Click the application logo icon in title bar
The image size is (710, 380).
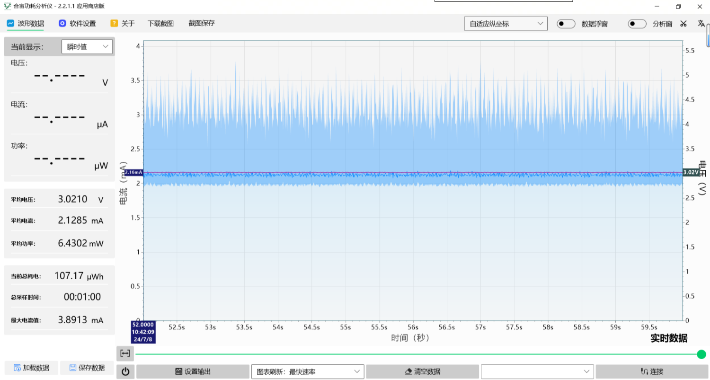point(7,6)
